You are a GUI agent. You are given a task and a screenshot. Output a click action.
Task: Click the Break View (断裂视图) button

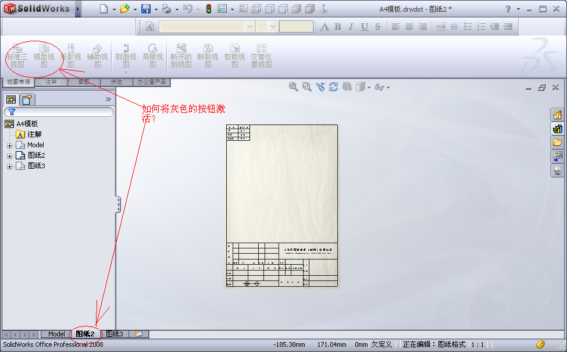click(208, 56)
